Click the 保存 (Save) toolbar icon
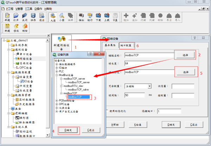Image resolution: width=211 pixels, height=146 pixels. (x=33, y=17)
